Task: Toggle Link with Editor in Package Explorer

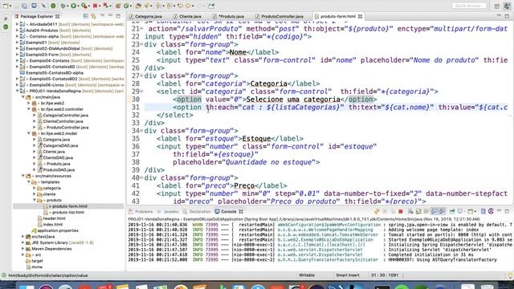Action: [x=94, y=16]
